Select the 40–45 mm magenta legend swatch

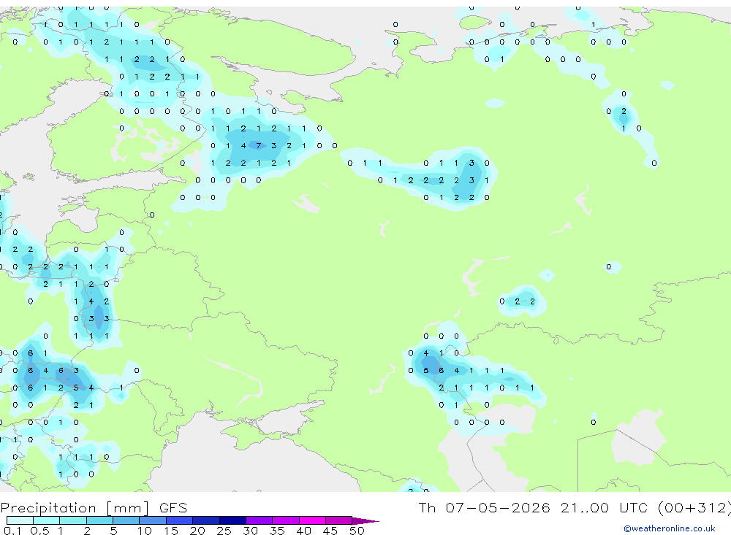click(312, 520)
